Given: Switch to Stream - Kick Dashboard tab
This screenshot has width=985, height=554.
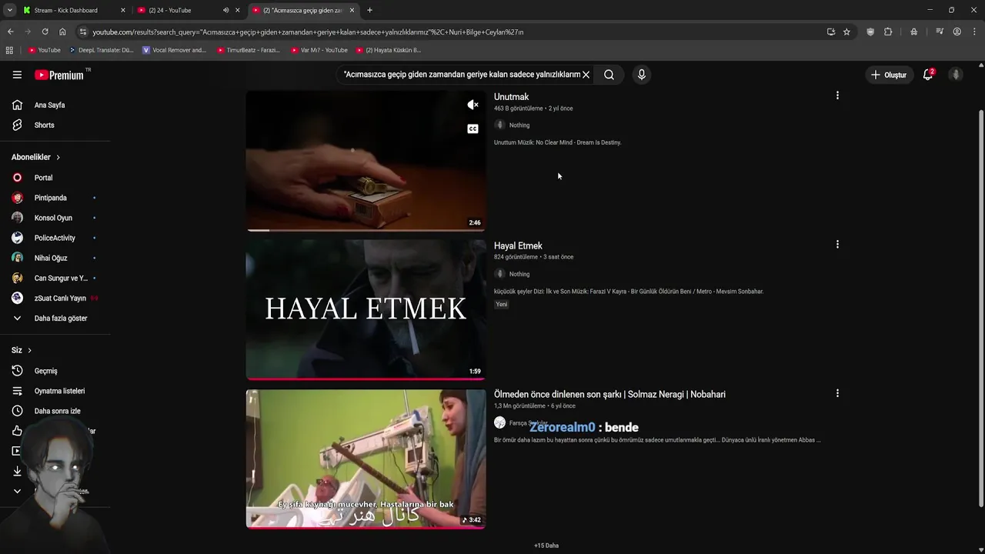Looking at the screenshot, I should [72, 10].
